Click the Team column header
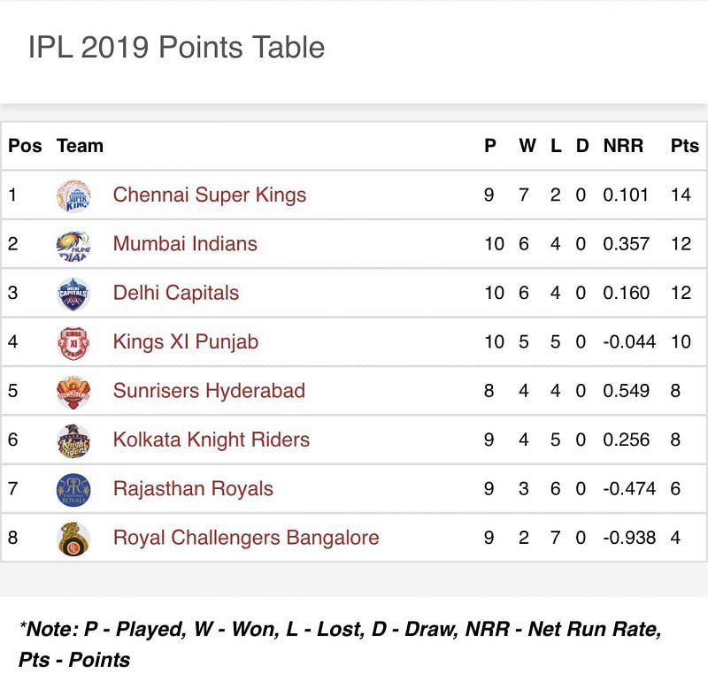Image resolution: width=708 pixels, height=681 pixels. point(80,146)
